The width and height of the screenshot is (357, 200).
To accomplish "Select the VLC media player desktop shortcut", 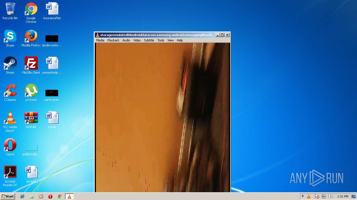I will point(10,122).
